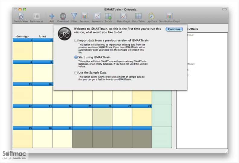Open the Filter funnel tool
The height and width of the screenshot is (163, 239).
(74, 16)
